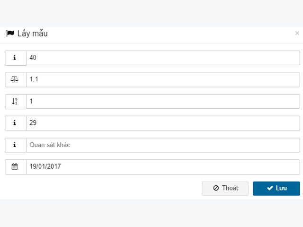Click the ban icon on Thoát button
This screenshot has width=303, height=227.
point(216,188)
